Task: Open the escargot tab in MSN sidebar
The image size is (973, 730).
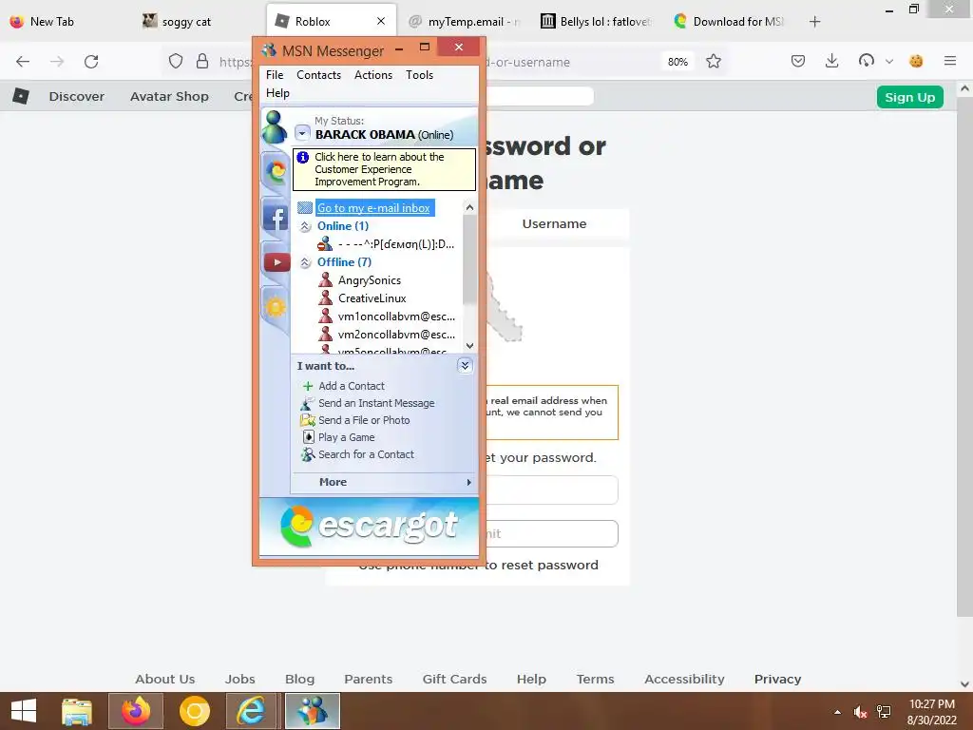Action: pyautogui.click(x=276, y=171)
